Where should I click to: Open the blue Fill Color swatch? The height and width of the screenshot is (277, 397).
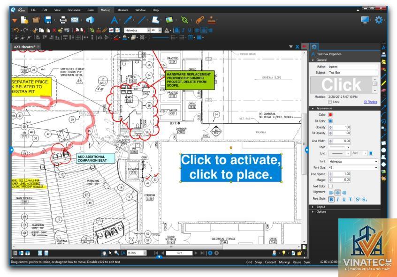click(330, 121)
